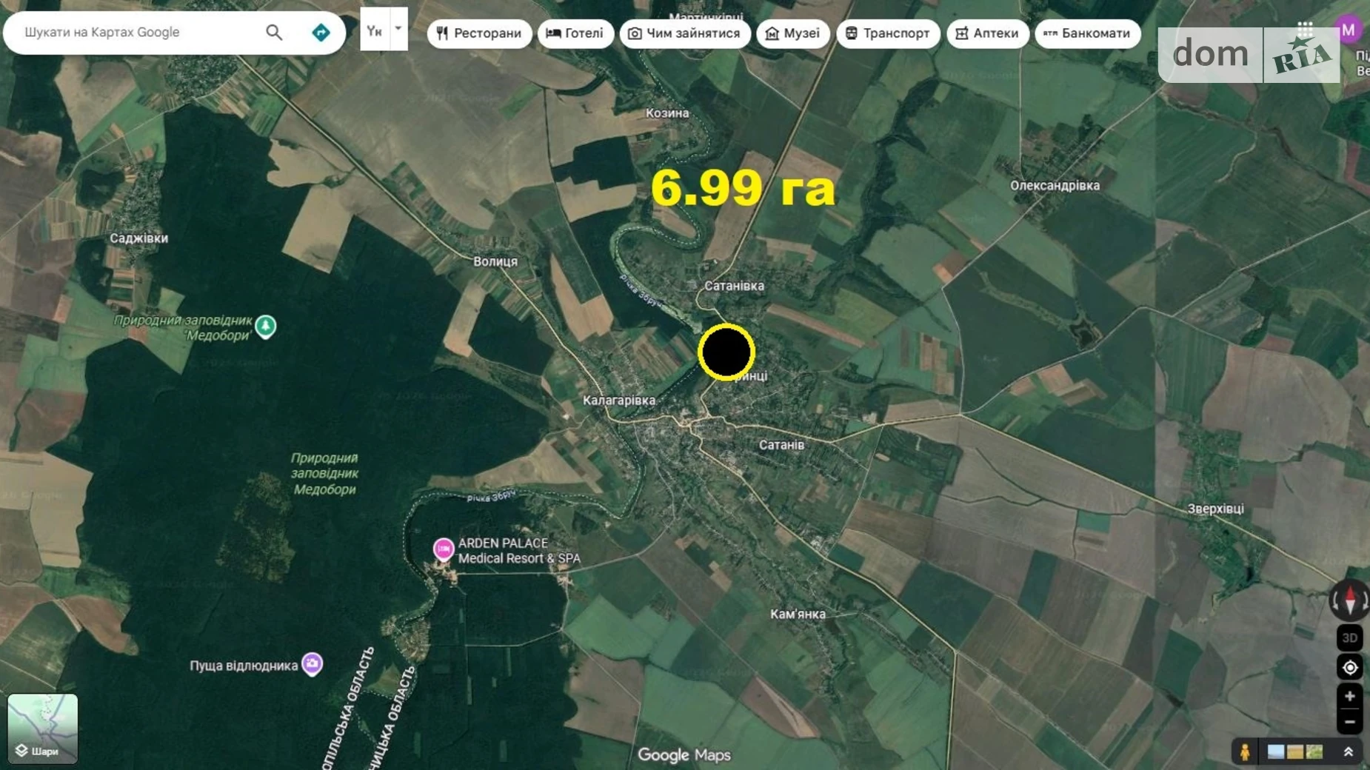Expand more map categories via Банкомати chip
Image resolution: width=1370 pixels, height=770 pixels.
[1088, 33]
